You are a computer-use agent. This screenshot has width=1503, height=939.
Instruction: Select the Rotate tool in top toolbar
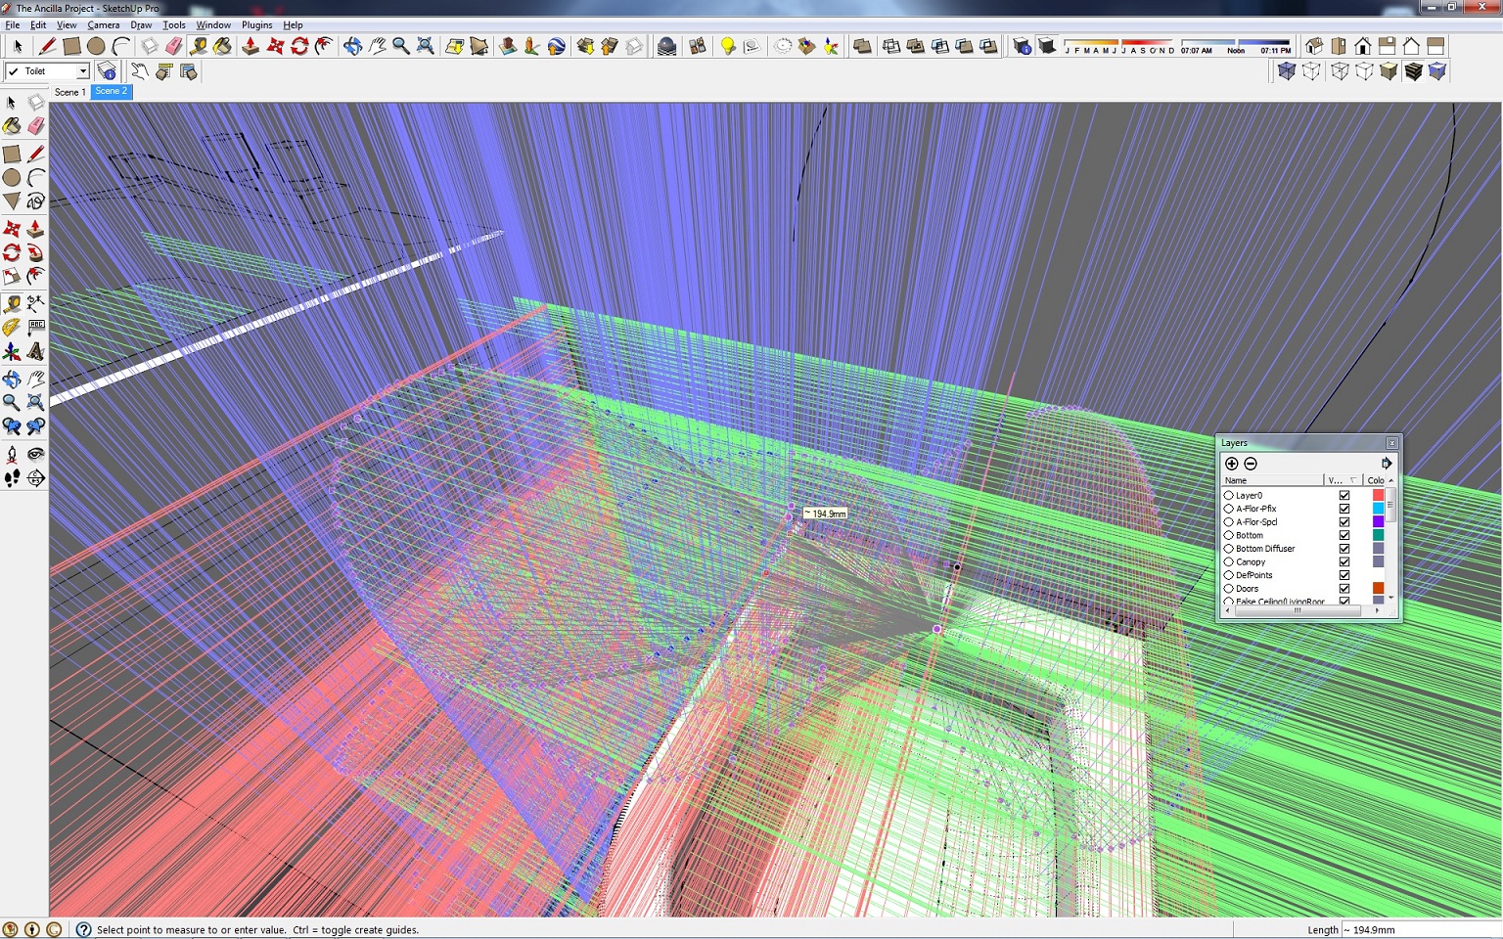(x=300, y=46)
